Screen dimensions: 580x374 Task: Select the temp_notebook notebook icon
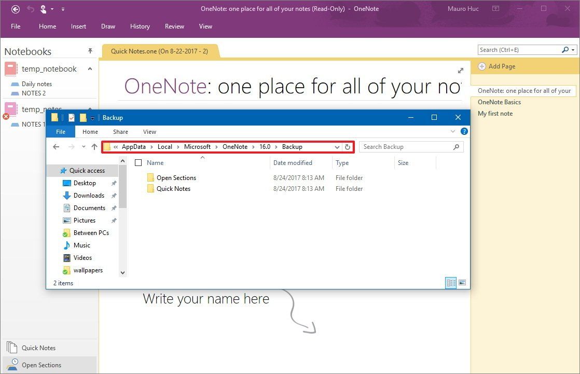11,69
